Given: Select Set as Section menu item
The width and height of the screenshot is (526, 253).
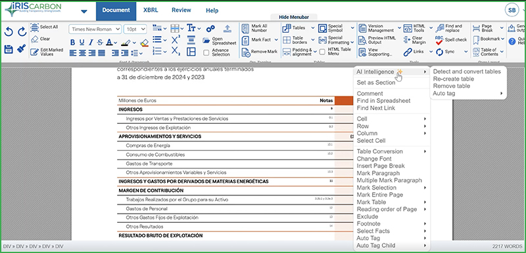Looking at the screenshot, I should pyautogui.click(x=376, y=83).
